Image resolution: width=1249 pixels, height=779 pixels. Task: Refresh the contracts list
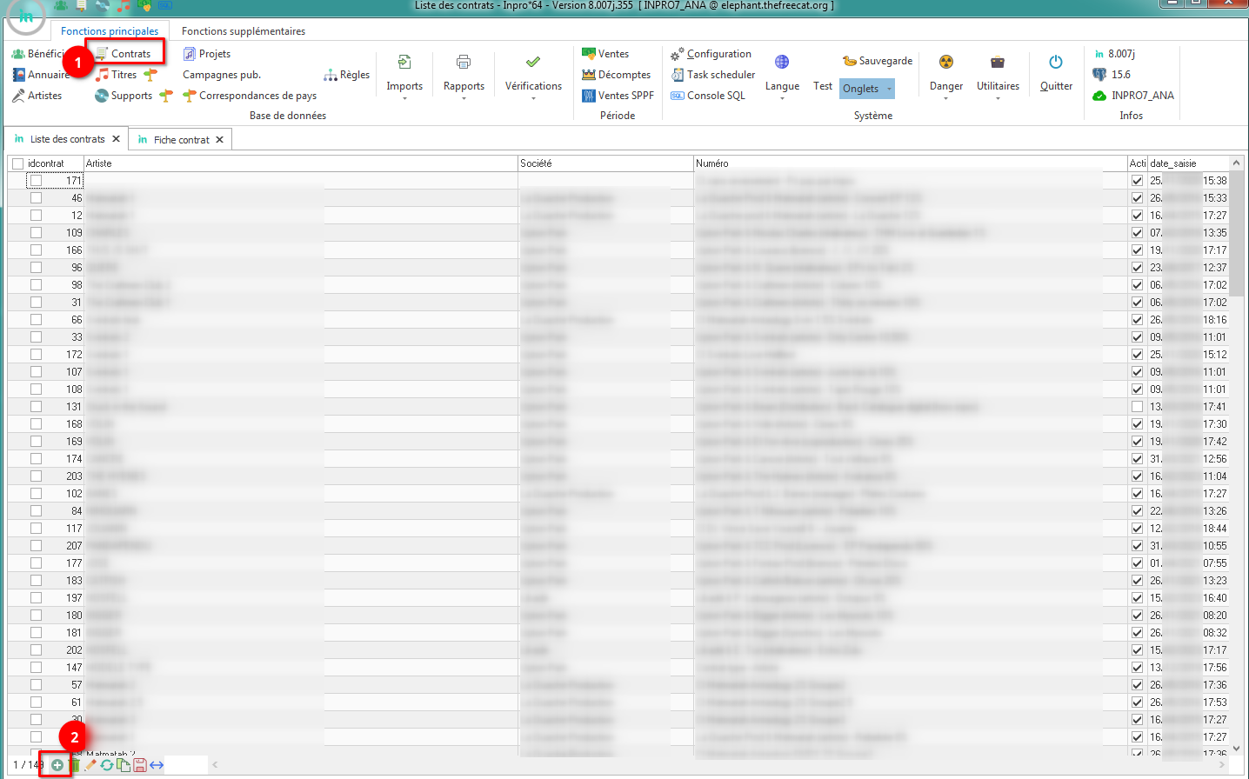[x=107, y=765]
